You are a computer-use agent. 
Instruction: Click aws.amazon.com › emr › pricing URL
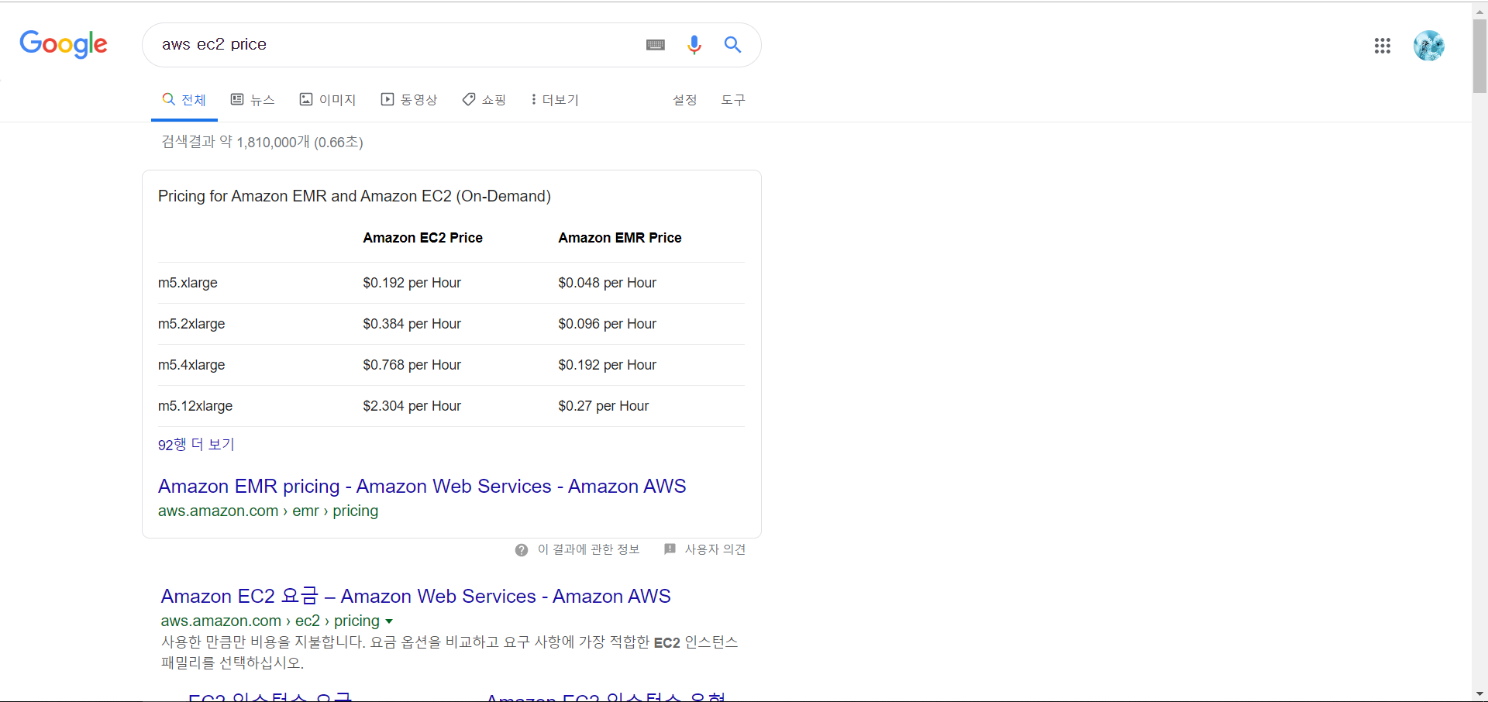click(268, 511)
